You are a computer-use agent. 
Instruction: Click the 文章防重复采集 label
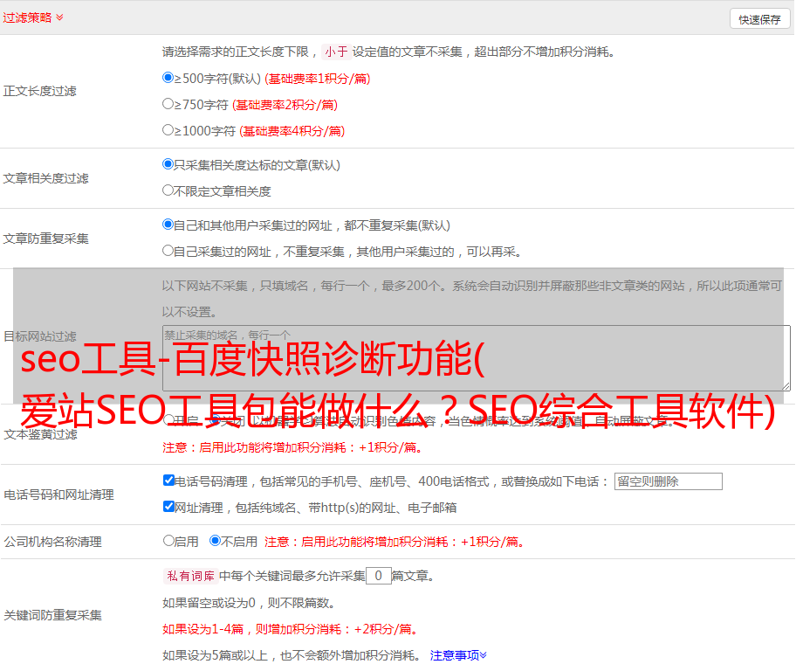[45, 239]
